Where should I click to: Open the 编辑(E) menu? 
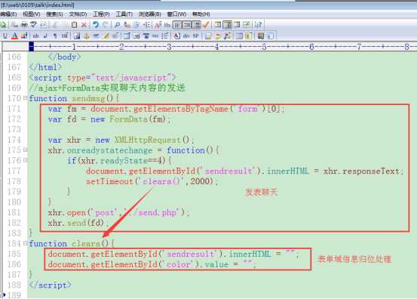point(8,14)
